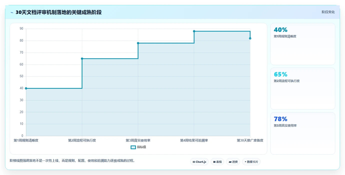The image size is (345, 175).
Task: Click the data point at value 78
Action: coord(138,43)
